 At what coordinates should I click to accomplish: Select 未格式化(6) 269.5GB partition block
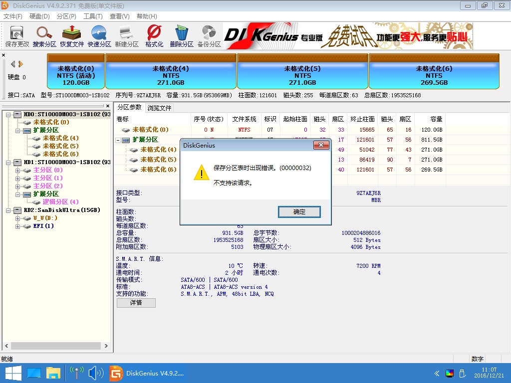click(434, 72)
